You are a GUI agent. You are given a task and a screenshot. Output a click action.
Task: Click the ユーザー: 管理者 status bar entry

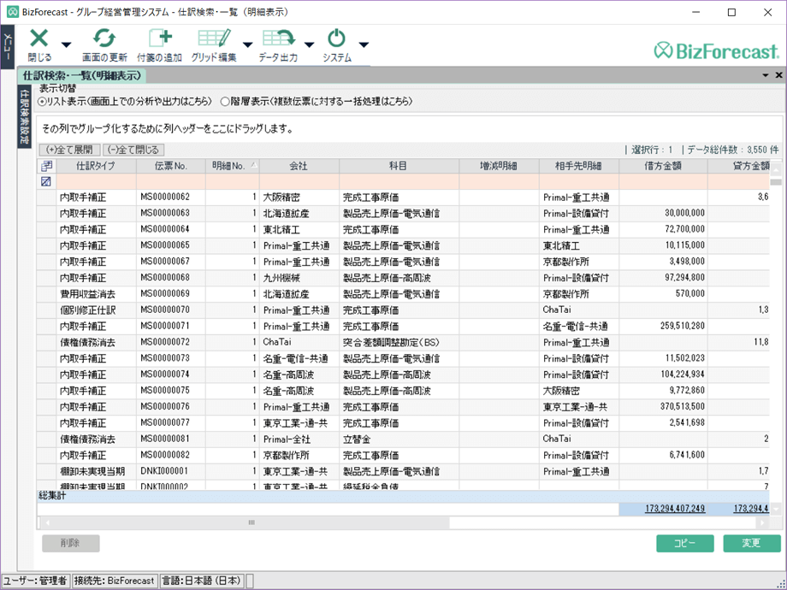36,581
